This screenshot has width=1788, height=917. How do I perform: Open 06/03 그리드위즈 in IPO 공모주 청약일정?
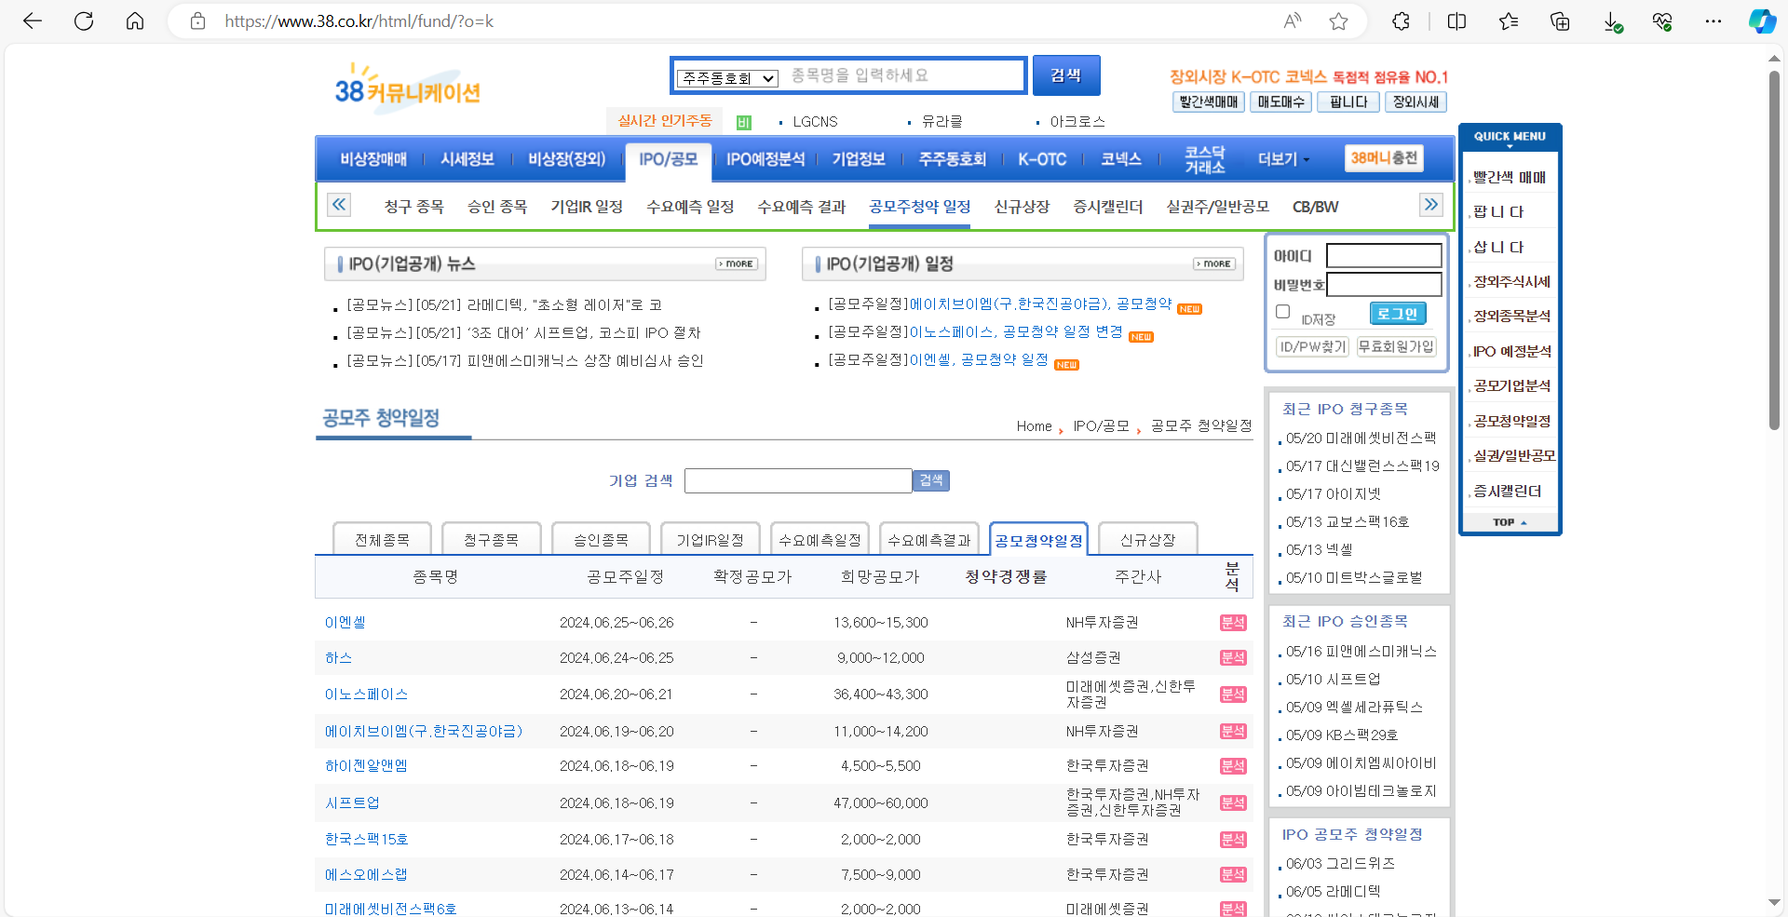1340,864
